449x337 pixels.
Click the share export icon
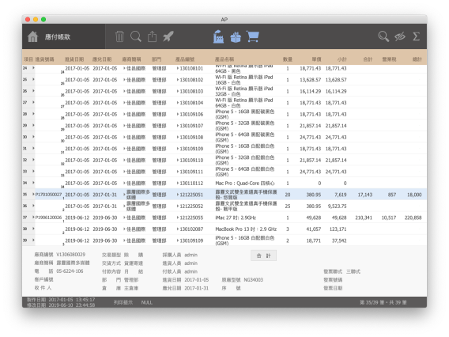click(152, 36)
